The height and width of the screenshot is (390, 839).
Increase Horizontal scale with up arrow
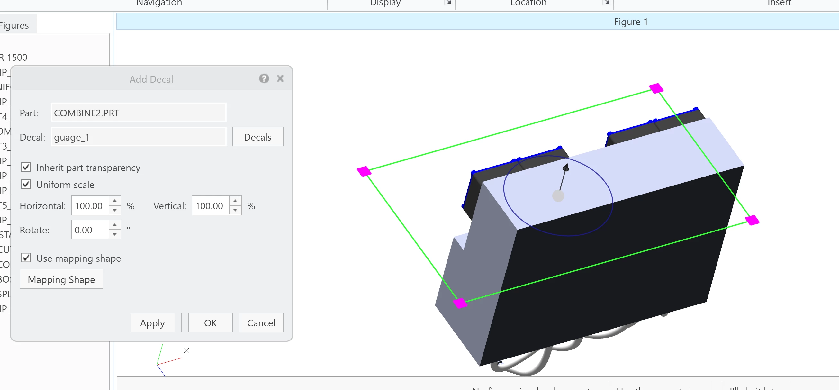115,201
